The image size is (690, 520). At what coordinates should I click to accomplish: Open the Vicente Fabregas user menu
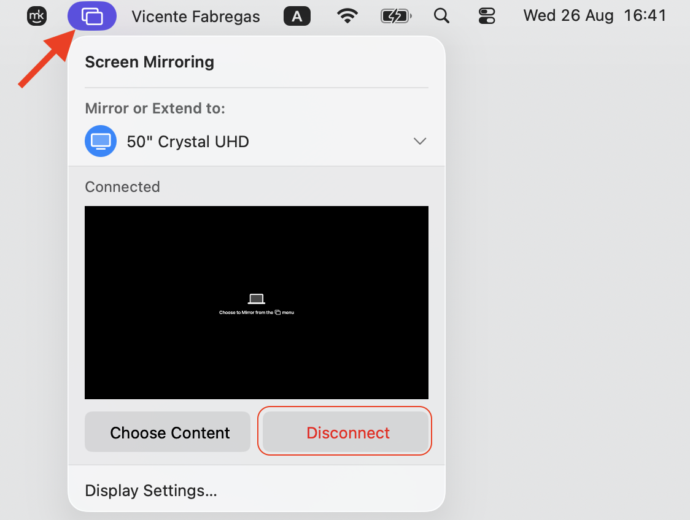point(196,17)
